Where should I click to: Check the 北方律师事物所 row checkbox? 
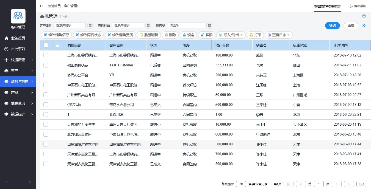46,134
